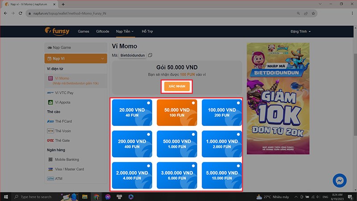Click the zoom magnifier in address bar
The height and width of the screenshot is (201, 357).
pos(298,13)
